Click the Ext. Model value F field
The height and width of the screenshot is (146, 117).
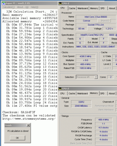pos(104,43)
